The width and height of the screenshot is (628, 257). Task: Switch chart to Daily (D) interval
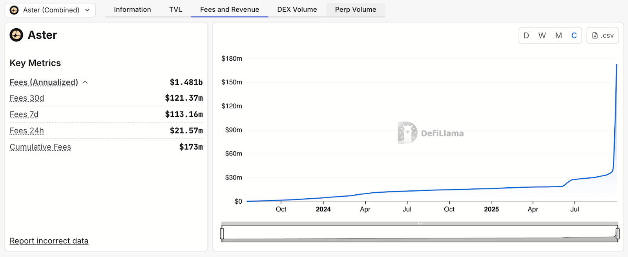pos(526,36)
